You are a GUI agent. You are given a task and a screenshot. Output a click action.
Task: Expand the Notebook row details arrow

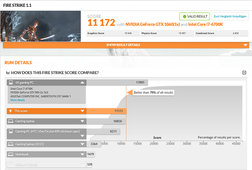click(x=82, y=154)
